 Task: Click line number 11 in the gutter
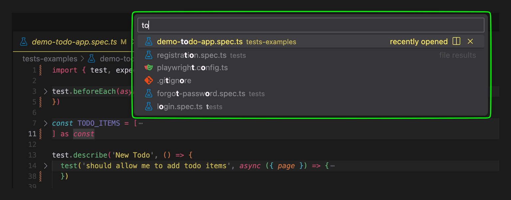click(32, 134)
